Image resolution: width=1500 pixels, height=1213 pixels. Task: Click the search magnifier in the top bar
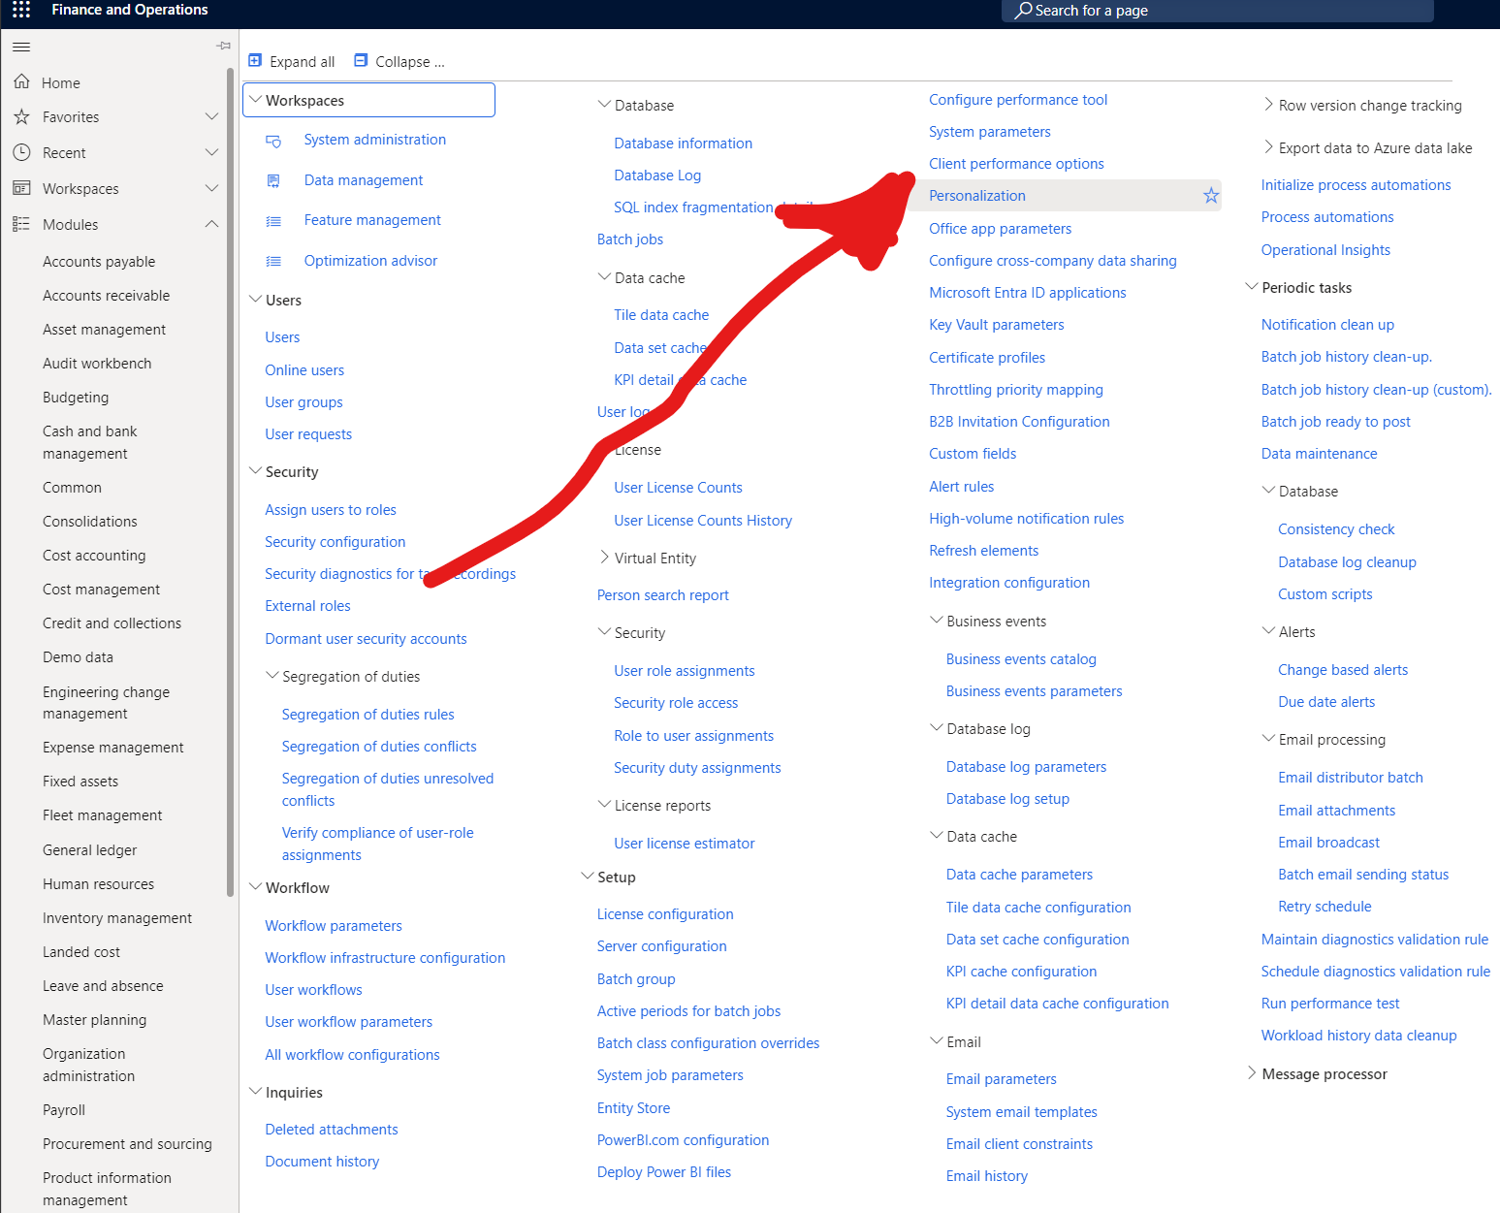1024,11
